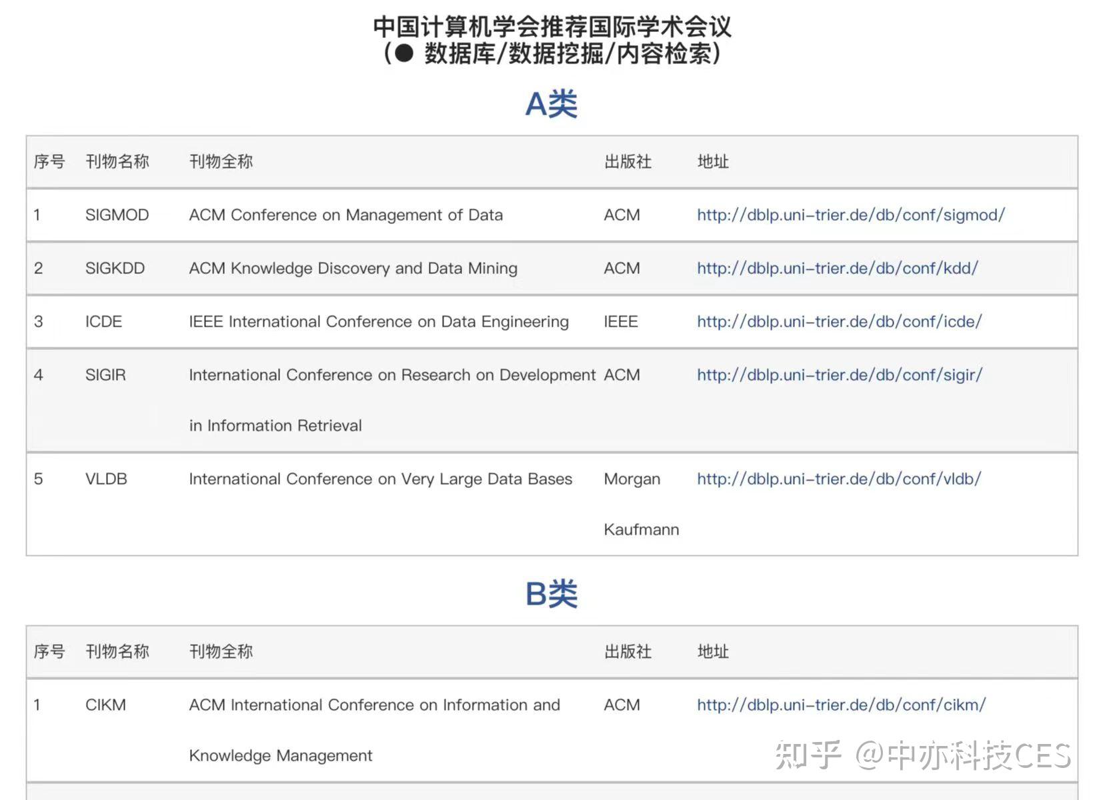The height and width of the screenshot is (800, 1099).
Task: Select the SIGMOD conference name cell
Action: pos(117,215)
